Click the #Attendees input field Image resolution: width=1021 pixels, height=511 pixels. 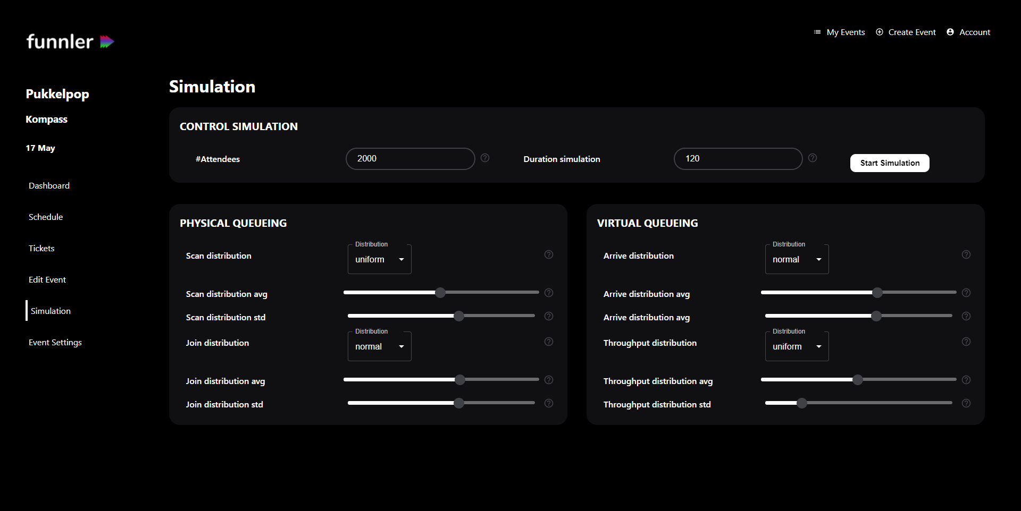pos(410,159)
